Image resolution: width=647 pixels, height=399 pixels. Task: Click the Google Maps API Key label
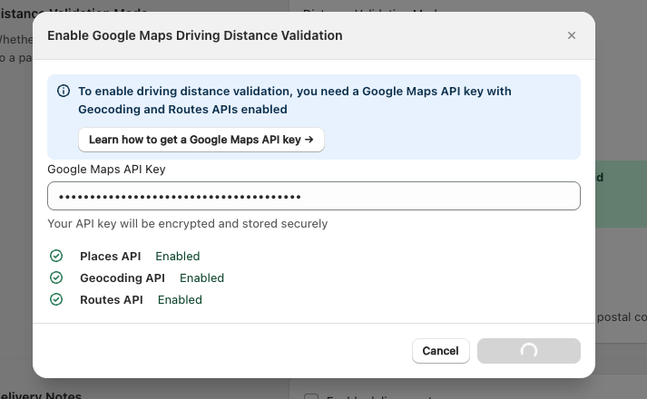[106, 170]
